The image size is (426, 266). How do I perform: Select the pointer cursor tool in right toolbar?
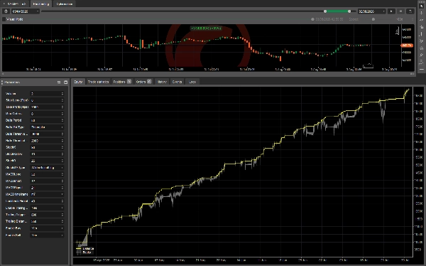422,6
